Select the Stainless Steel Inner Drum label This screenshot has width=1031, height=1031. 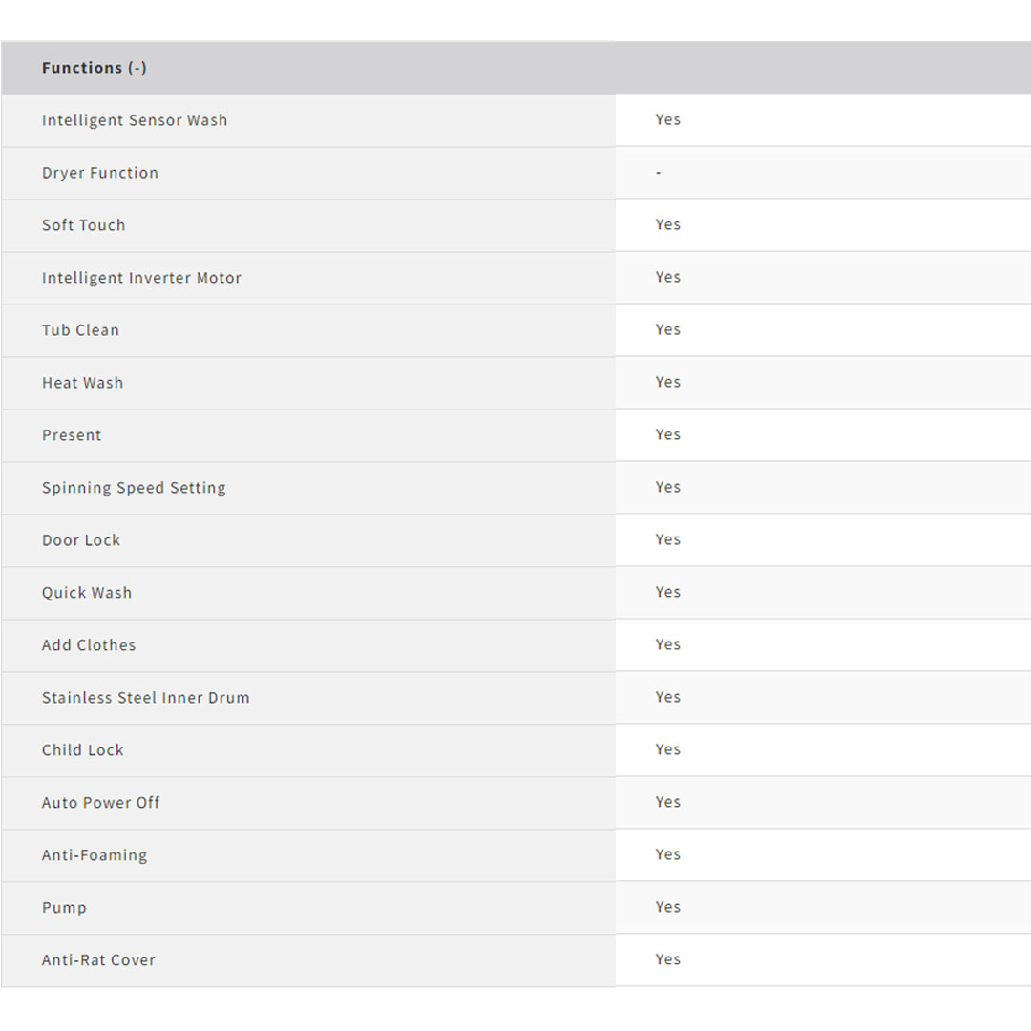pos(145,698)
